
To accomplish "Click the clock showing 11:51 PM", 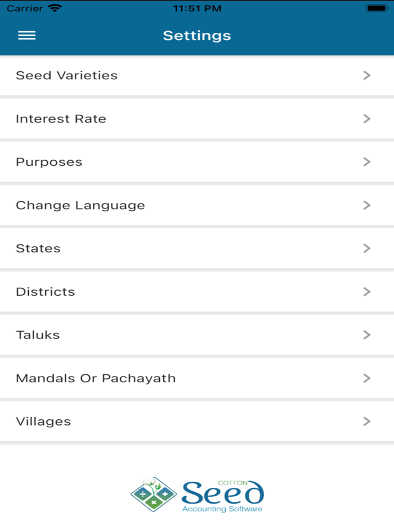I will [197, 8].
